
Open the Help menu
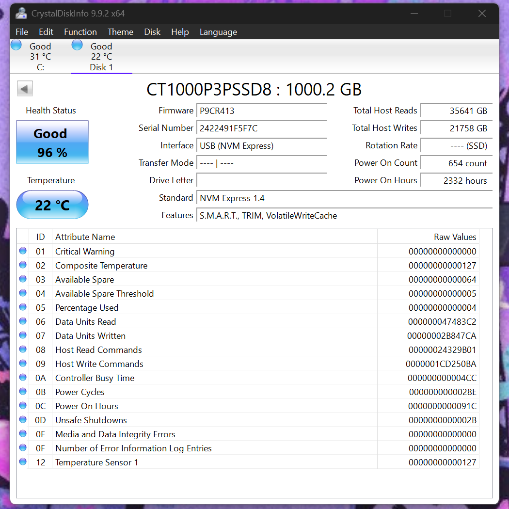coord(180,32)
